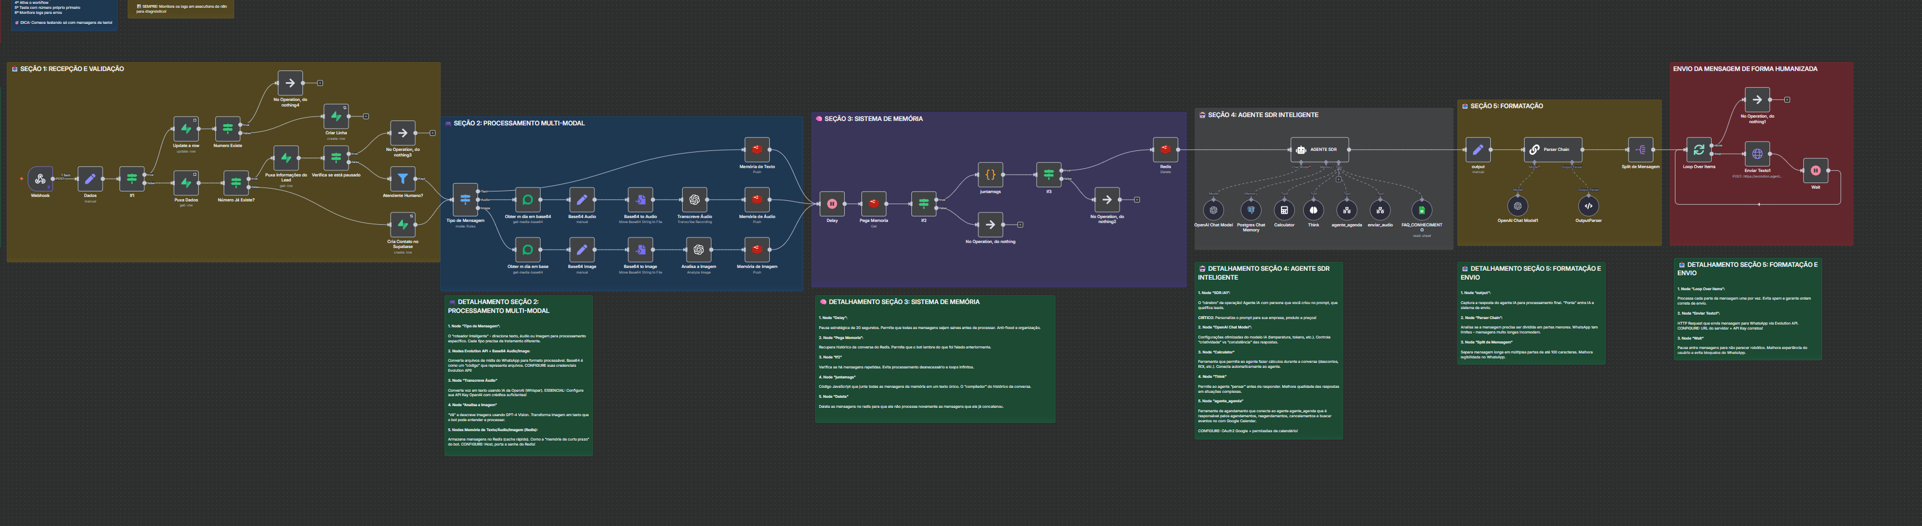Select the Loop Over Items node
The height and width of the screenshot is (526, 1922).
1698,150
